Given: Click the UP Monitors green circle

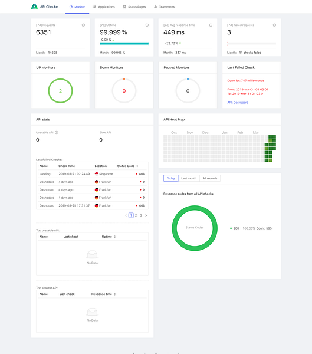Looking at the screenshot, I should (x=60, y=91).
